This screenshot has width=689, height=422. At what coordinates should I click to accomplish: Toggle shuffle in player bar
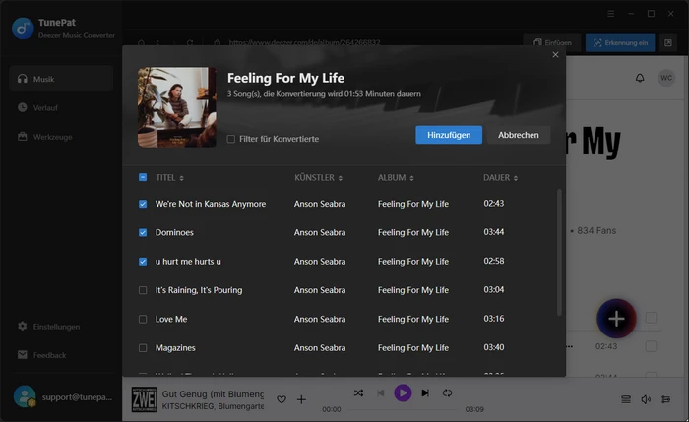(358, 393)
